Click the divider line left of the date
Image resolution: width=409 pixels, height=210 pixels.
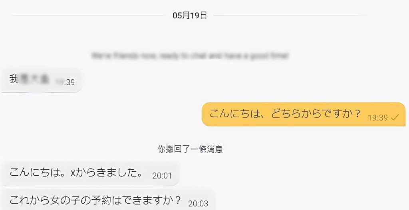click(89, 16)
